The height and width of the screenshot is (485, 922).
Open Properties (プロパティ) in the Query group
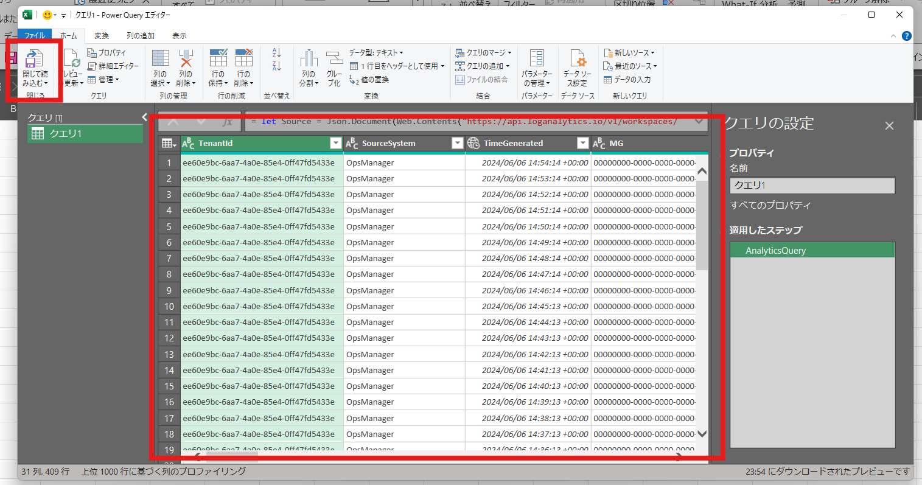[107, 53]
